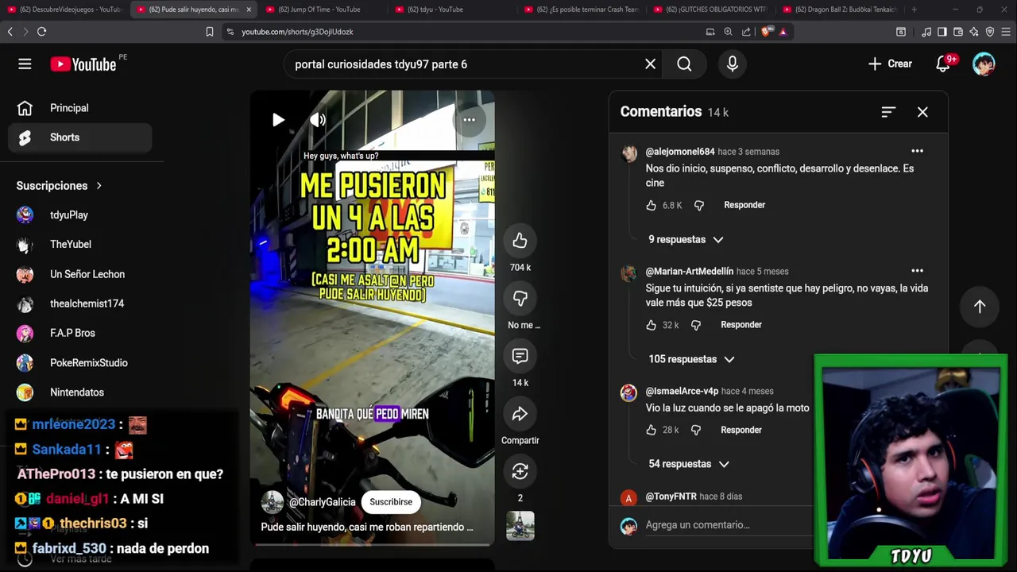
Task: Reload the page in the browser
Action: (41, 32)
